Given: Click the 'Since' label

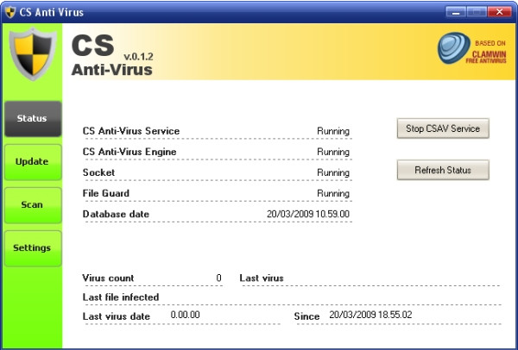Looking at the screenshot, I should 306,316.
